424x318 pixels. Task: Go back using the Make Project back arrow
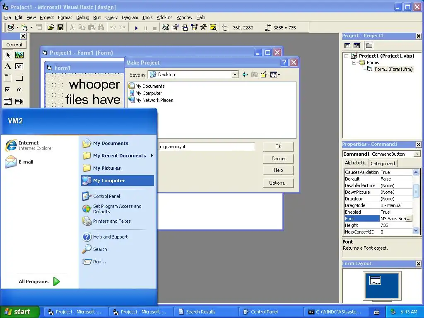[245, 75]
